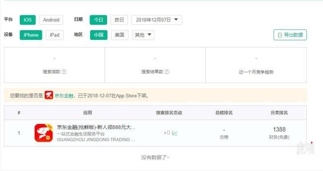Click the 京东金融(抢鲜版) app icon in row 1
This screenshot has height=171, width=323.
[44, 133]
